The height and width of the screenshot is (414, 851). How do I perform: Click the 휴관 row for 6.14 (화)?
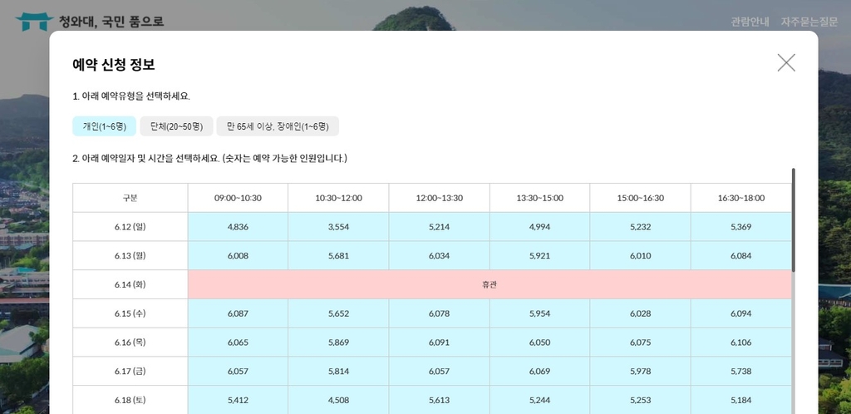(489, 284)
